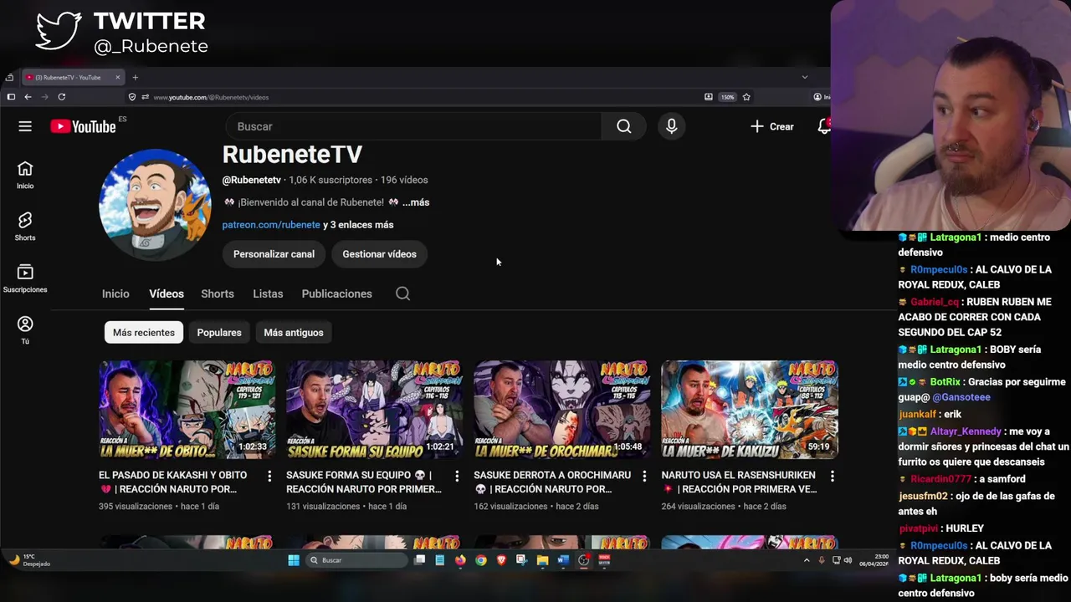Open YouTube notifications bell
Screen dimensions: 1071x602
pyautogui.click(x=824, y=126)
